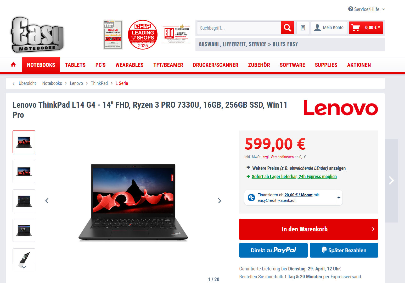Expand thumbnail list with down chevron
This screenshot has height=283, width=405.
(24, 267)
